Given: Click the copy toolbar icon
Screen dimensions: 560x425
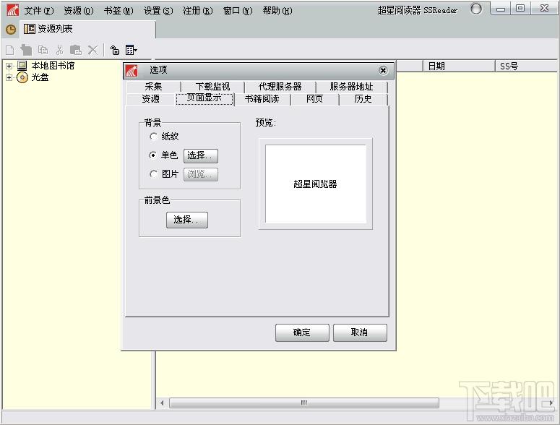Looking at the screenshot, I should click(x=43, y=50).
